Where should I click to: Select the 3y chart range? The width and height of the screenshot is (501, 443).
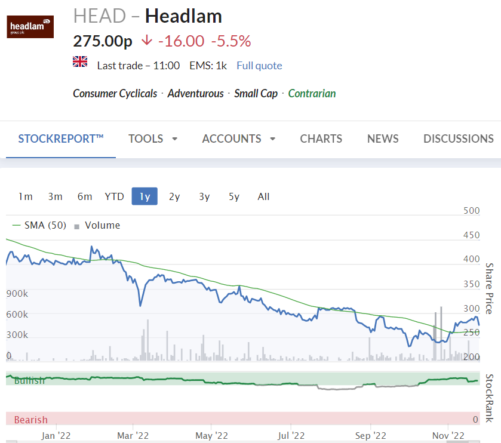click(204, 196)
